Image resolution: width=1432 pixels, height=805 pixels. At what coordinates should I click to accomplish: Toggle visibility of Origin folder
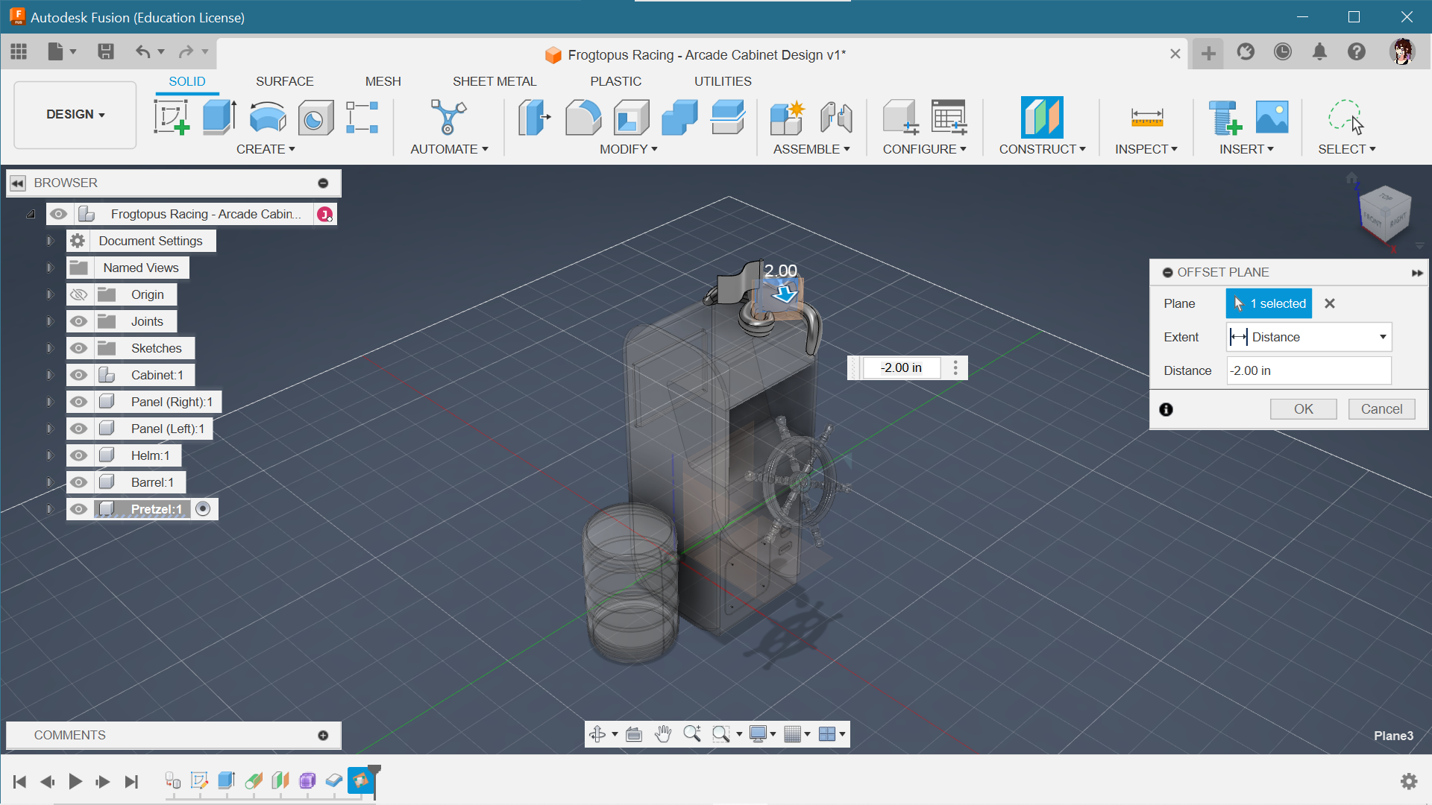78,294
